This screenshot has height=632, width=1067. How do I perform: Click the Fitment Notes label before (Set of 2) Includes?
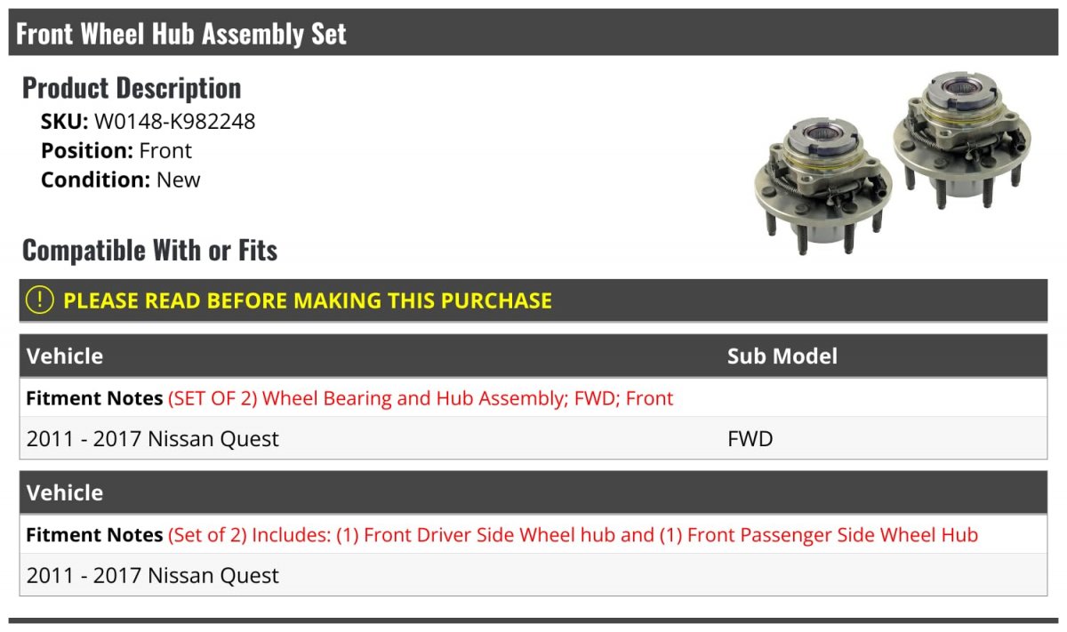(94, 535)
